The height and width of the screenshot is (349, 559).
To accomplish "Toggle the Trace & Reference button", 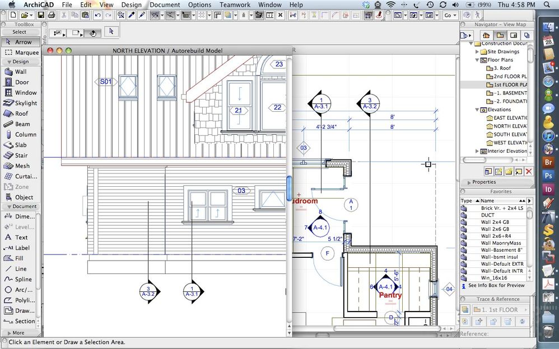I will tap(465, 309).
